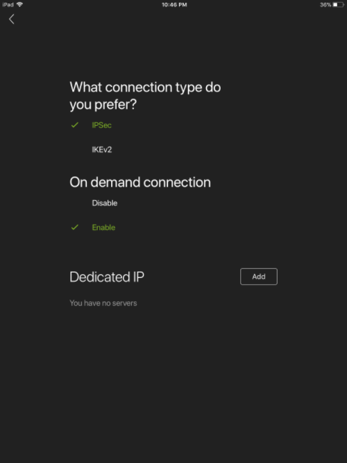Tap the iPad device label

(x=8, y=5)
